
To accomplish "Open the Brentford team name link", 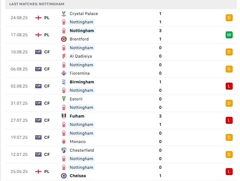I will coord(79,39).
